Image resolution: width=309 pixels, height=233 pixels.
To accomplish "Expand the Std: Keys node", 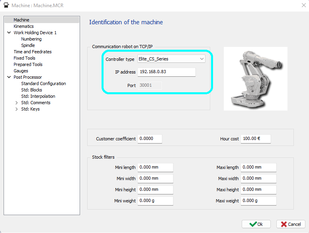I will (16, 109).
